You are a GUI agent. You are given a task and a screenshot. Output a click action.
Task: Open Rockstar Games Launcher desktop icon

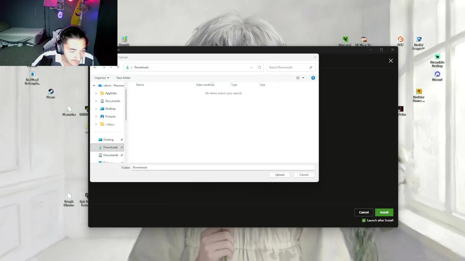(x=418, y=96)
